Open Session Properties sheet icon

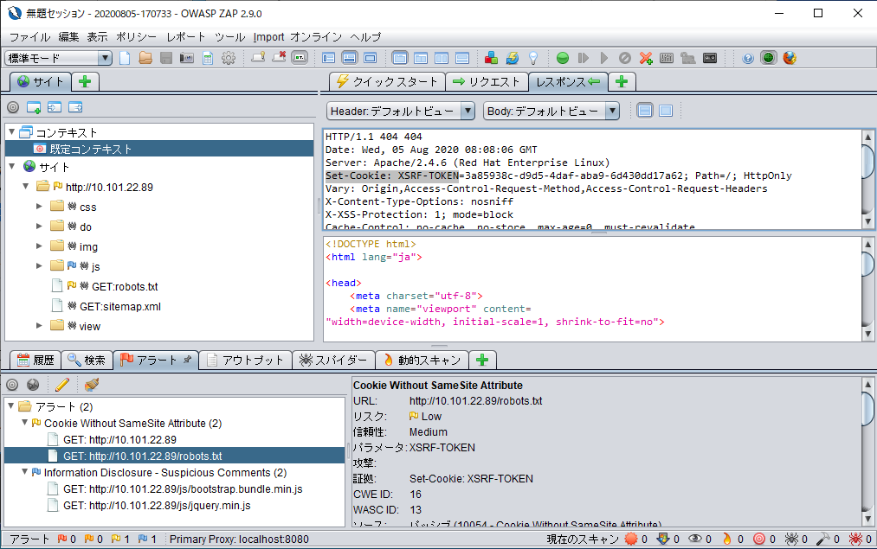coord(208,58)
